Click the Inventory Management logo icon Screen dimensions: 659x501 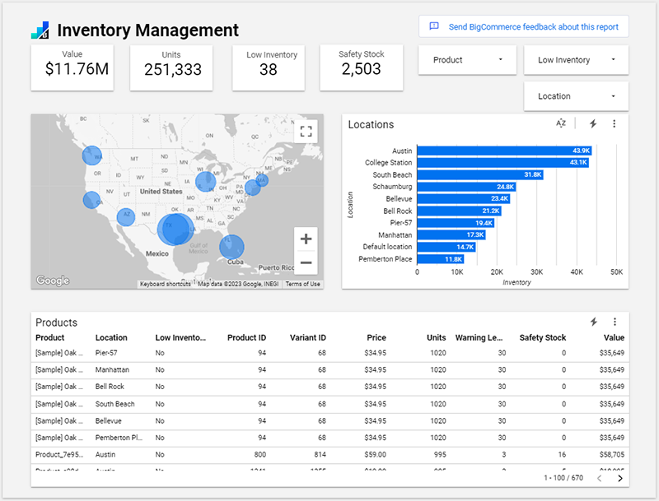tap(39, 30)
